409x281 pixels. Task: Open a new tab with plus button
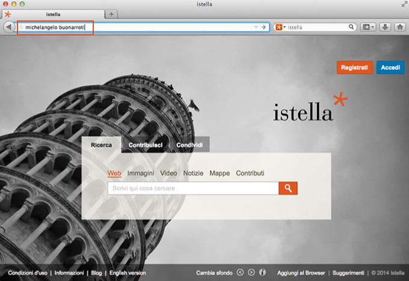[x=111, y=14]
